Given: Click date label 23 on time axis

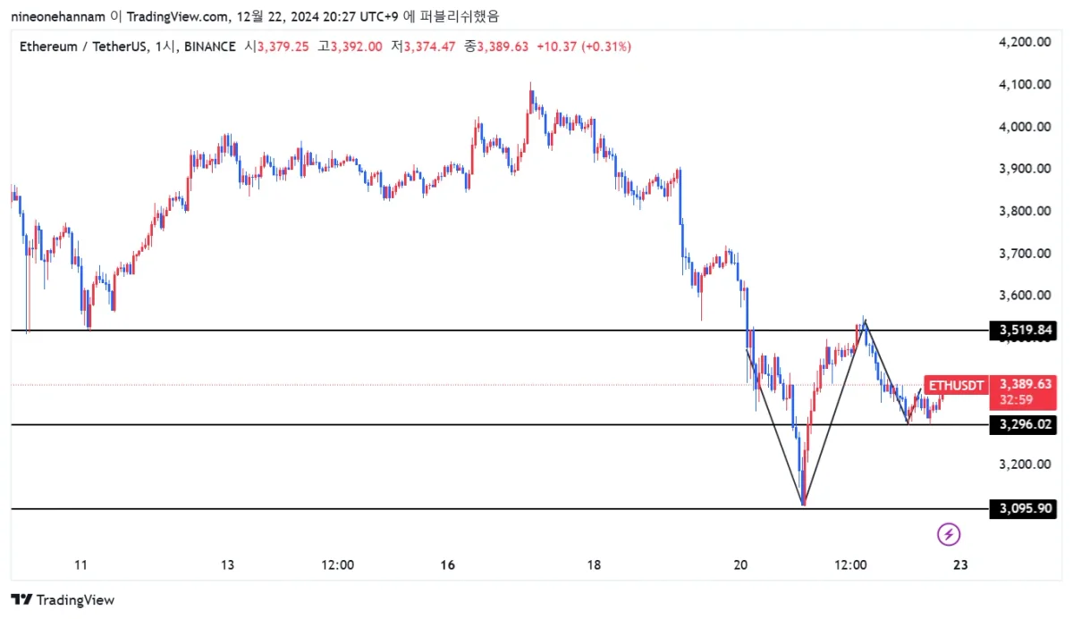Looking at the screenshot, I should 960,565.
